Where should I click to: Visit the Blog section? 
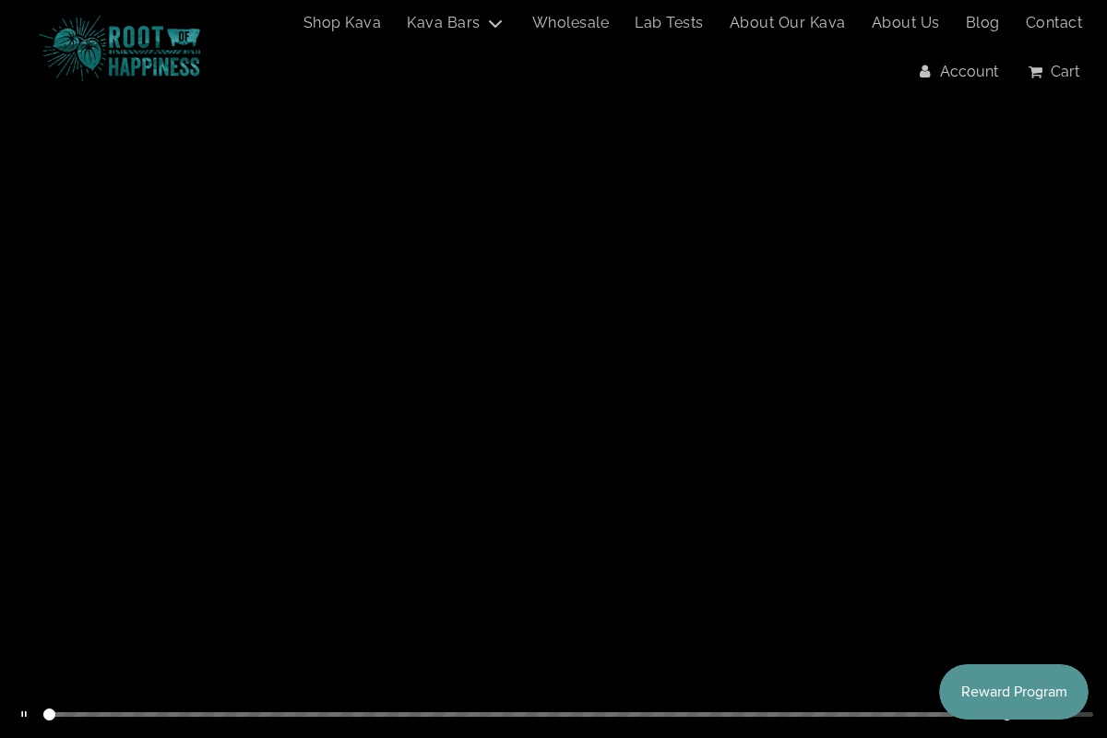(982, 22)
